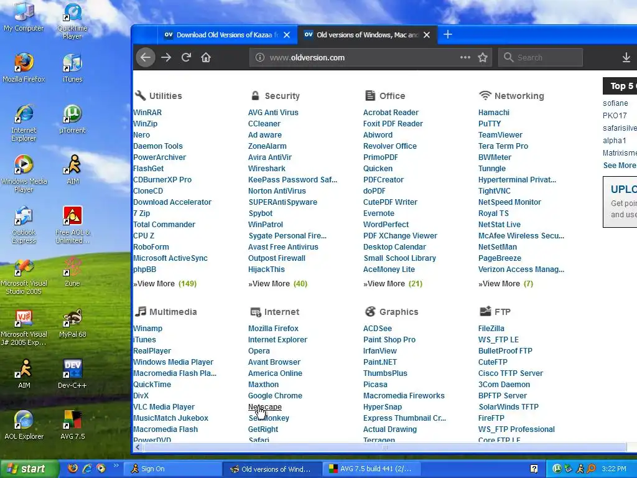Open Free AOL & Unlimited desktop shortcut
This screenshot has width=637, height=478.
[x=72, y=225]
